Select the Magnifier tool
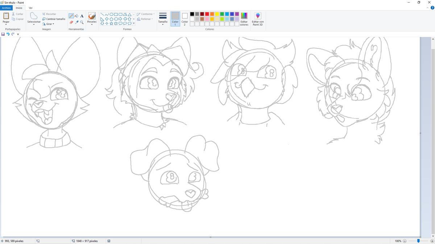The image size is (435, 244). pyautogui.click(x=82, y=22)
